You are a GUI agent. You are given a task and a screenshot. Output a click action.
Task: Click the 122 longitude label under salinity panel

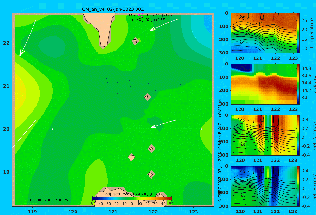[276, 109]
